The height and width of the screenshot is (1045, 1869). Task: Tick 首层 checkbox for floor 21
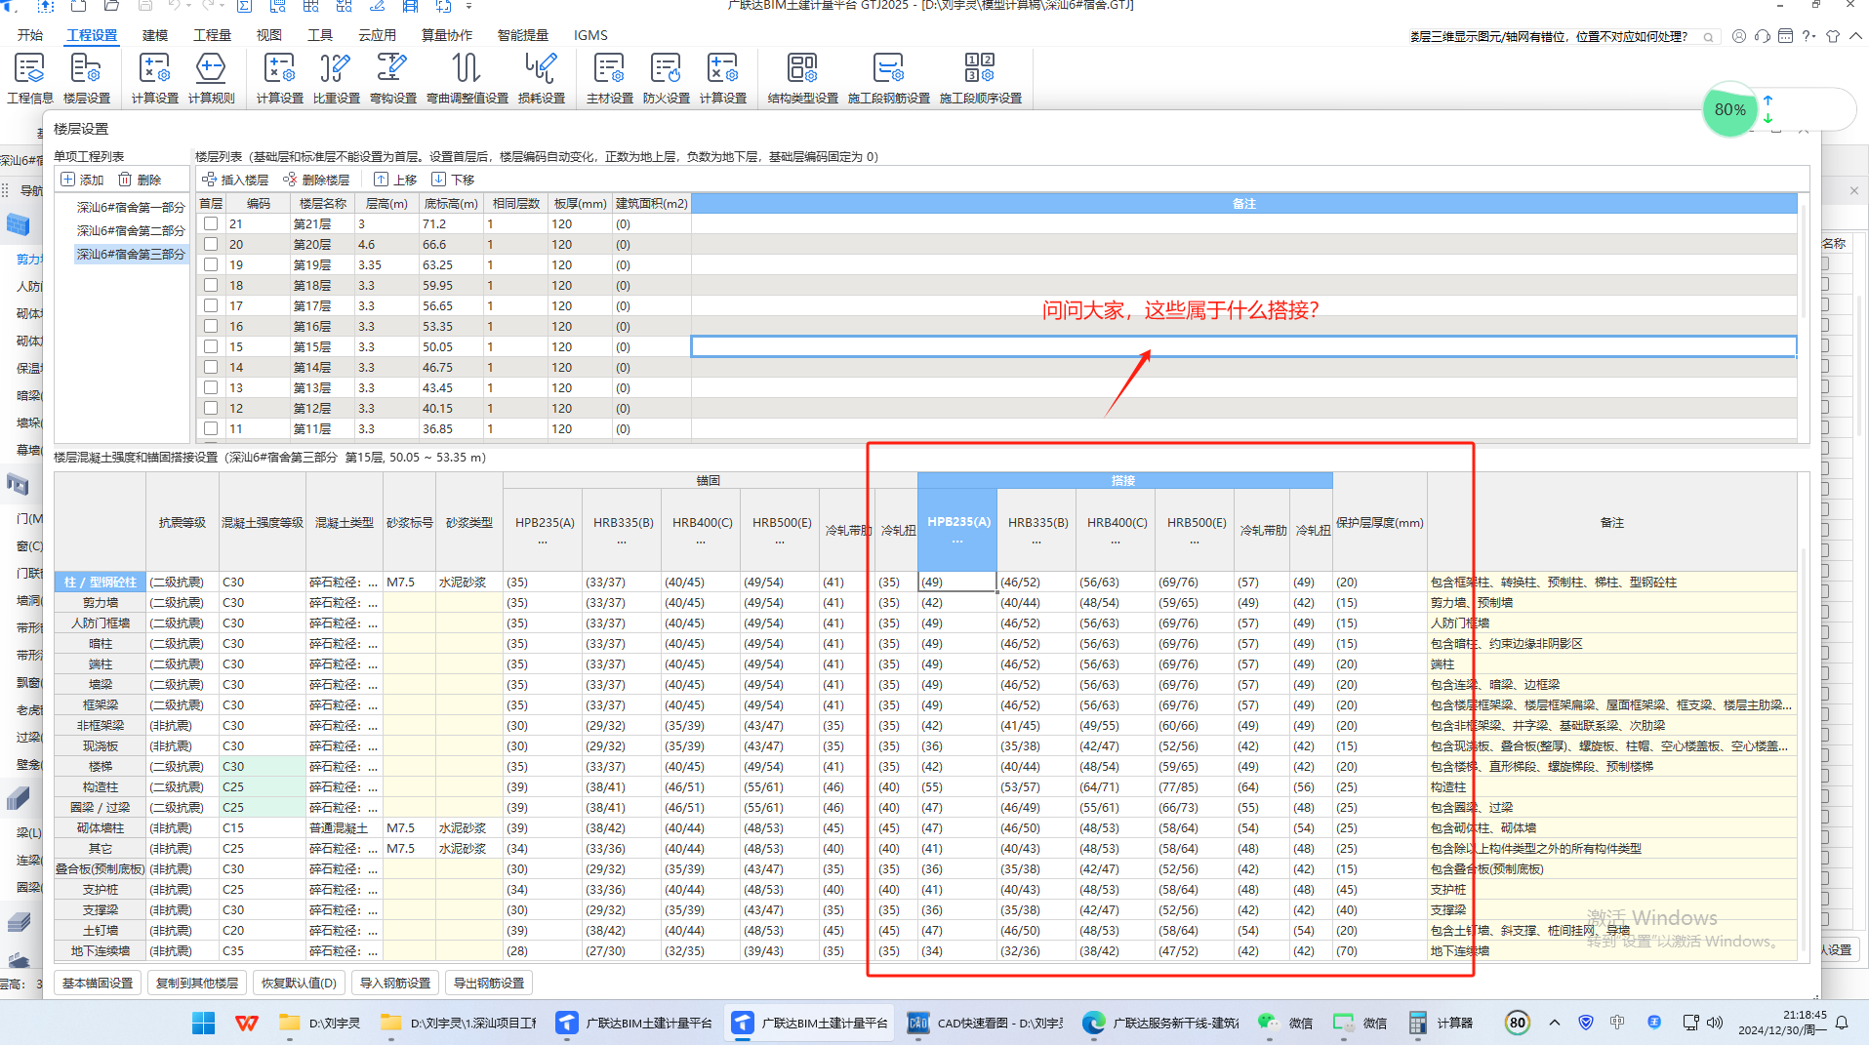click(x=211, y=223)
